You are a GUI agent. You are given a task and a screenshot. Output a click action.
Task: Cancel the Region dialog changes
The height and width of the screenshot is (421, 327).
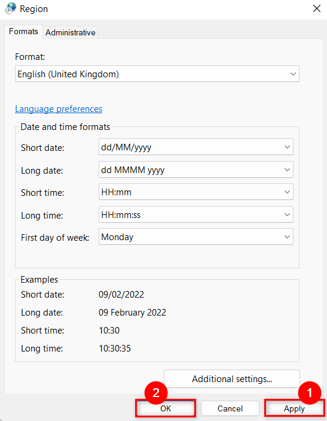pyautogui.click(x=230, y=408)
